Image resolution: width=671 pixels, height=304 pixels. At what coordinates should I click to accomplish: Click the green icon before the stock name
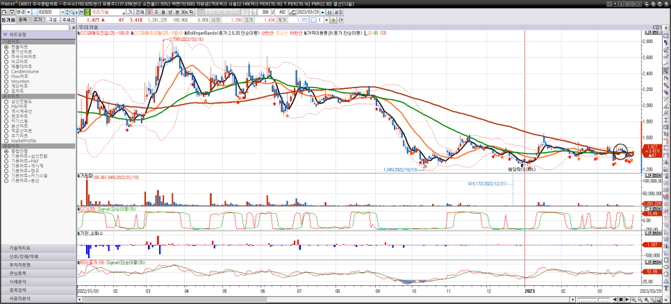[x=86, y=12]
